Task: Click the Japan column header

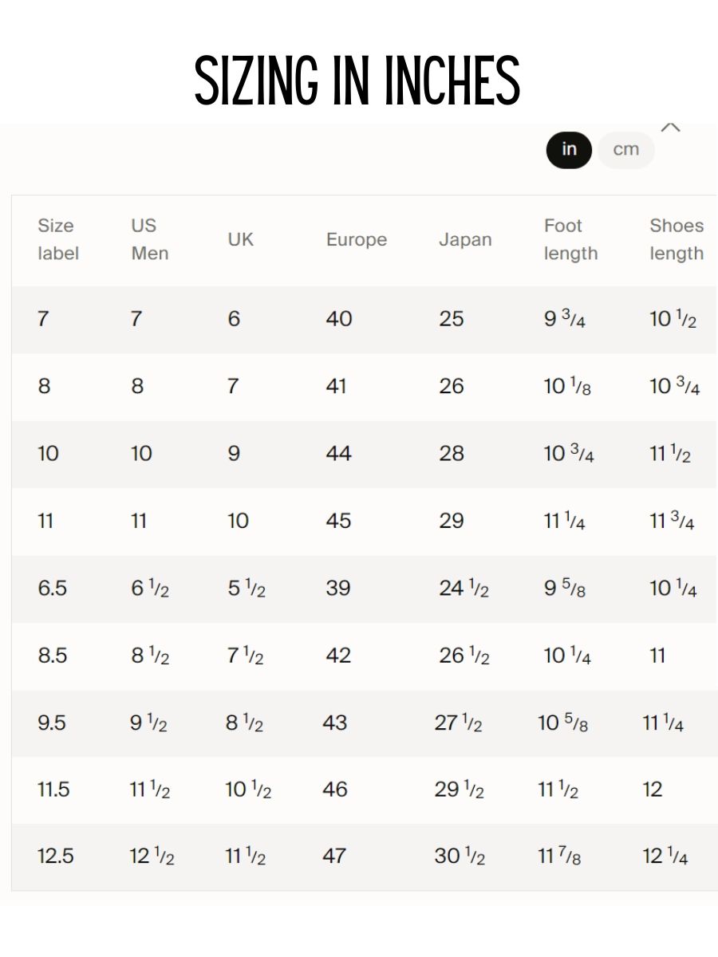Action: (465, 239)
